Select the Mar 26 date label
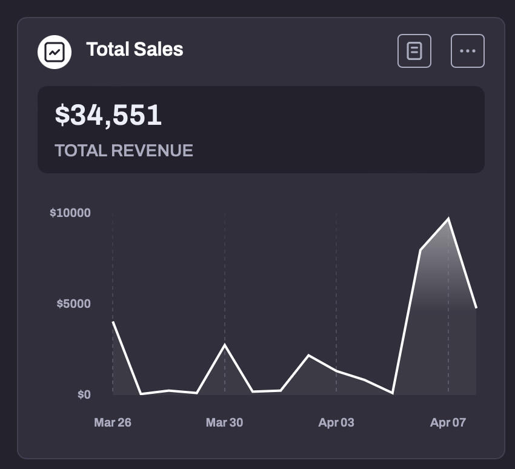The height and width of the screenshot is (469, 515). click(x=113, y=422)
